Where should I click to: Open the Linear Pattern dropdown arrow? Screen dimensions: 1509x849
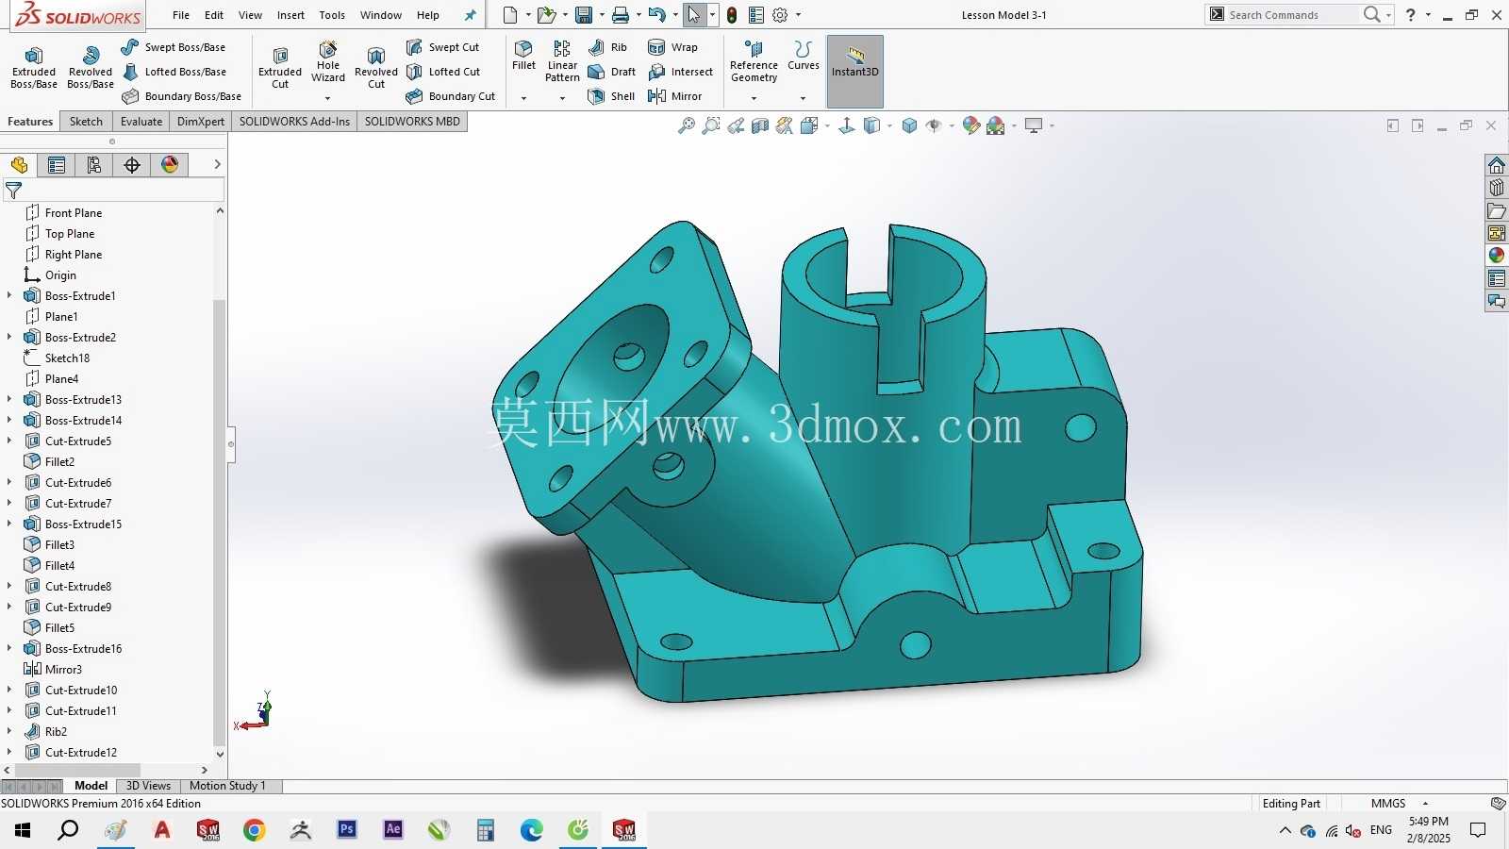pos(562,98)
